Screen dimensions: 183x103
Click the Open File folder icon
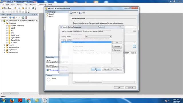[x=23, y=8]
